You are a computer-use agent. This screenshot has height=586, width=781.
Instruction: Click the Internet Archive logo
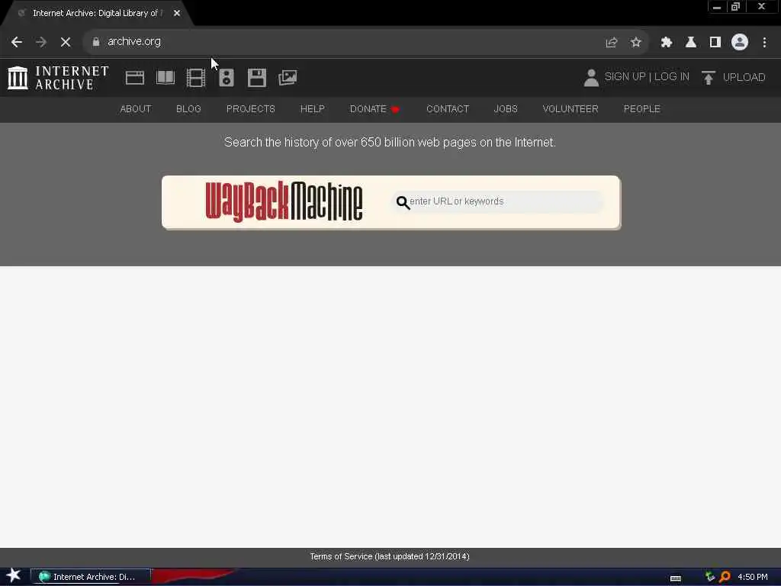point(58,78)
